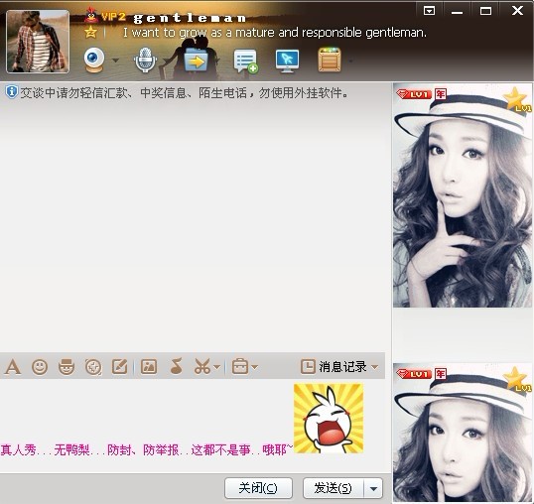Click the gold star LV1 on top photo
Image resolution: width=534 pixels, height=504 pixels.
pos(517,100)
